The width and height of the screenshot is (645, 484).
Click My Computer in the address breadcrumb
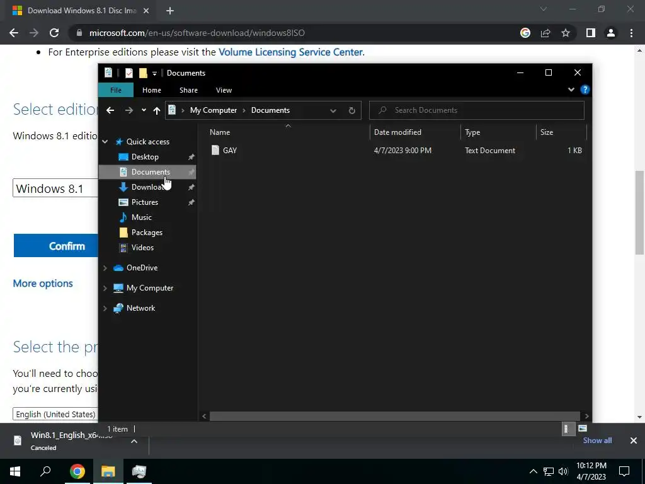pos(213,110)
